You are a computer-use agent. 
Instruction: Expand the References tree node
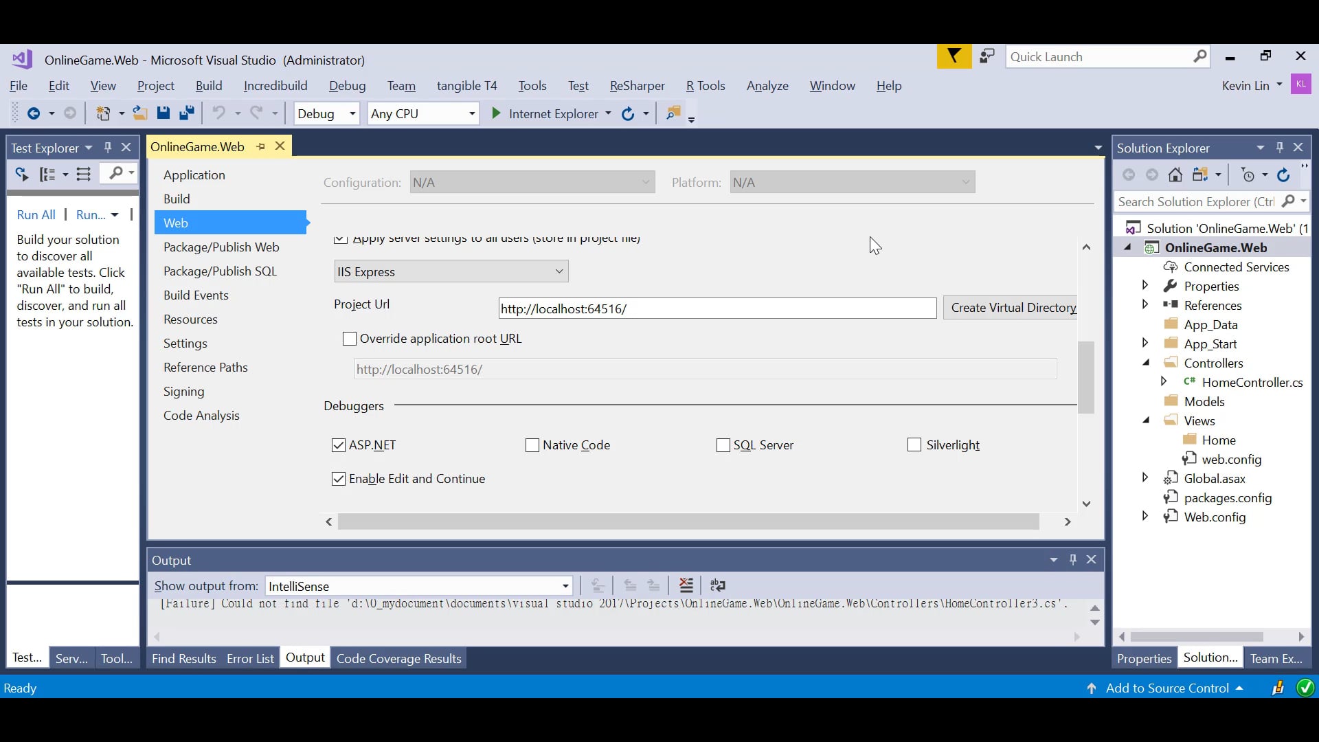coord(1146,305)
